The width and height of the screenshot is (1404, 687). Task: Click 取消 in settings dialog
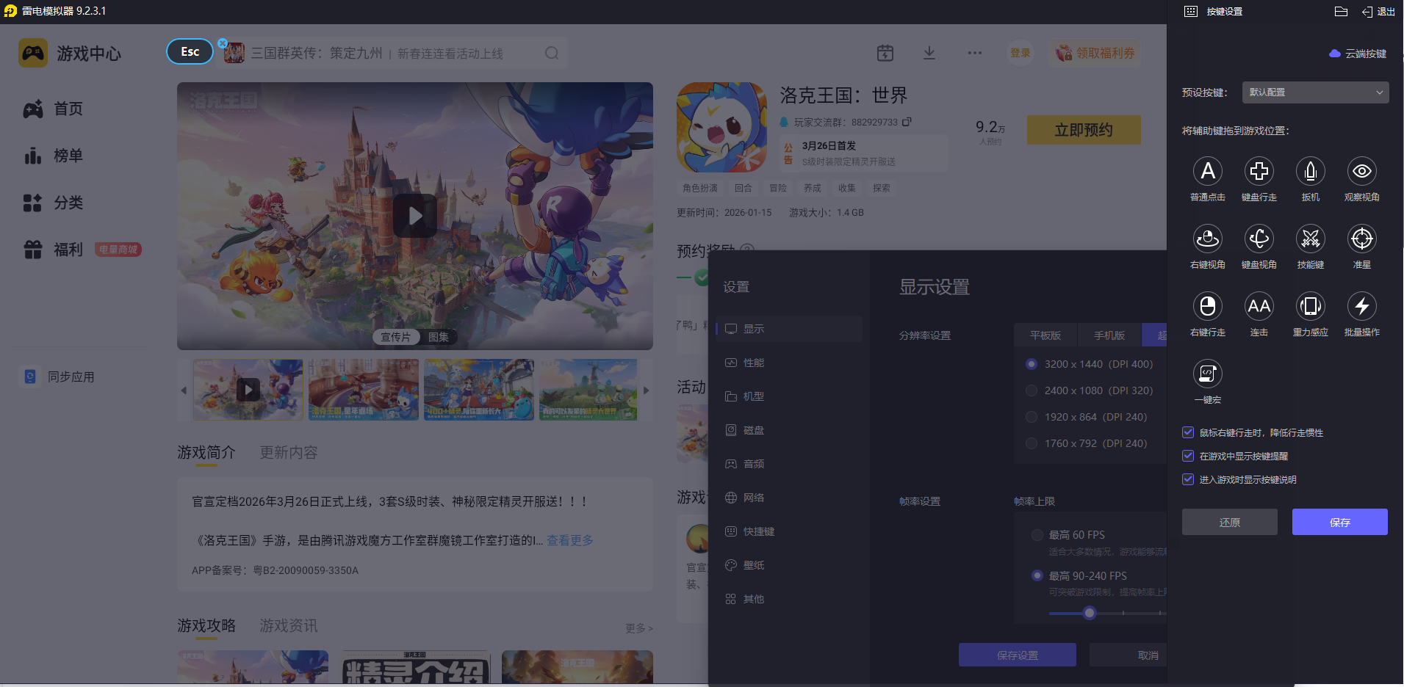(x=1128, y=655)
